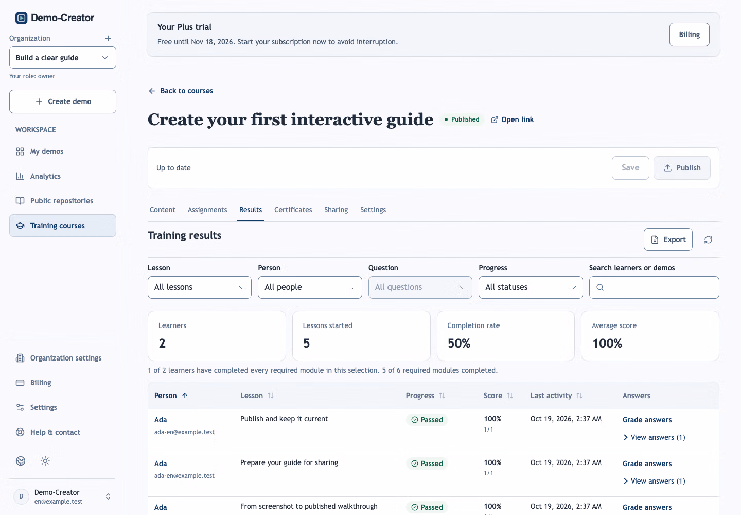Toggle the light theme sun icon

tap(45, 461)
